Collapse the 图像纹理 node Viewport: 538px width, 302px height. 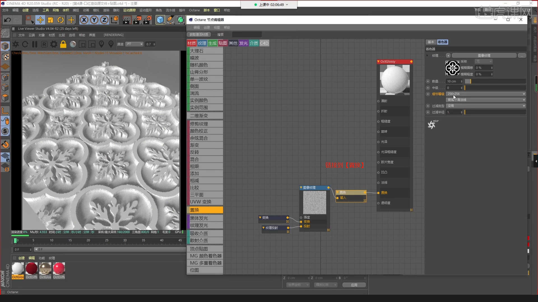301,188
